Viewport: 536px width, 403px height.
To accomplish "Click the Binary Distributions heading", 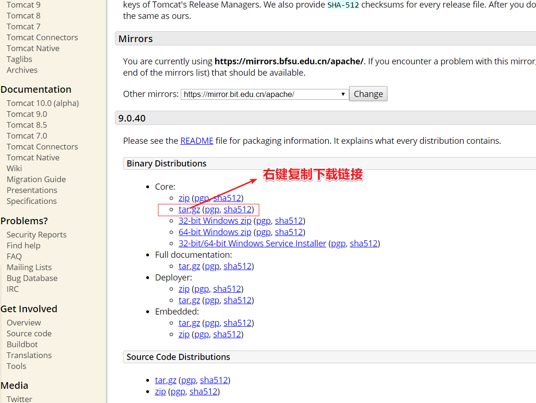I will [x=167, y=163].
